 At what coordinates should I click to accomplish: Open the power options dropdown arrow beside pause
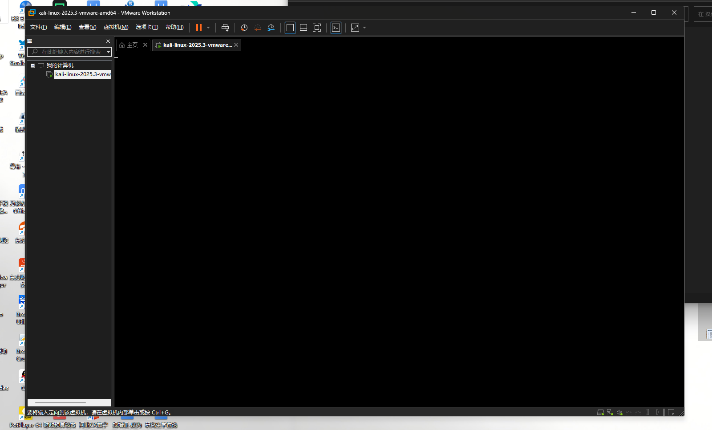click(x=208, y=28)
